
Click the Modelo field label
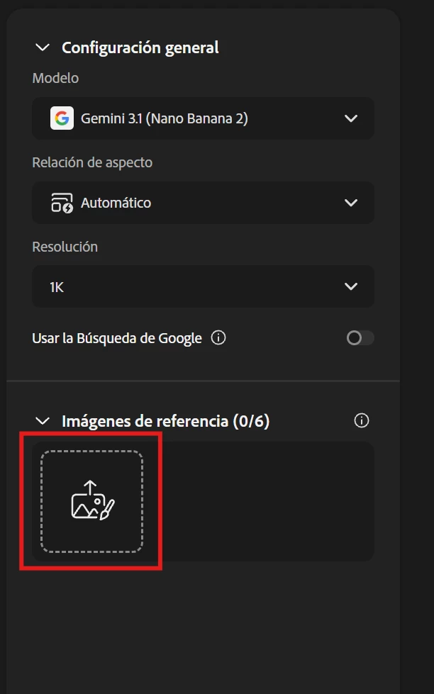(x=55, y=78)
